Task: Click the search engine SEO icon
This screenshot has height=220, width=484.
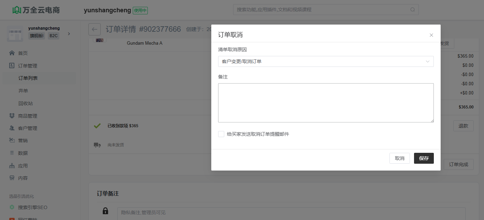Action: point(12,207)
